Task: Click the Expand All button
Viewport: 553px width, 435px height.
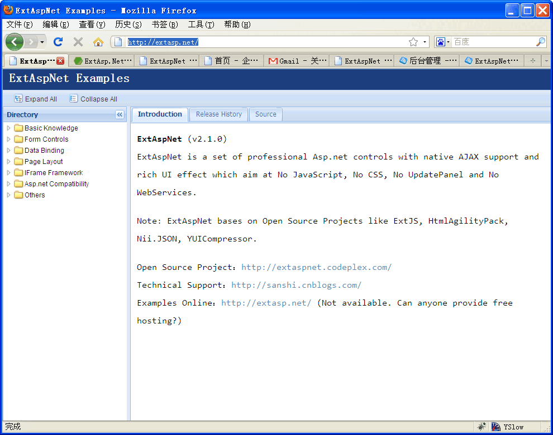Action: click(35, 99)
